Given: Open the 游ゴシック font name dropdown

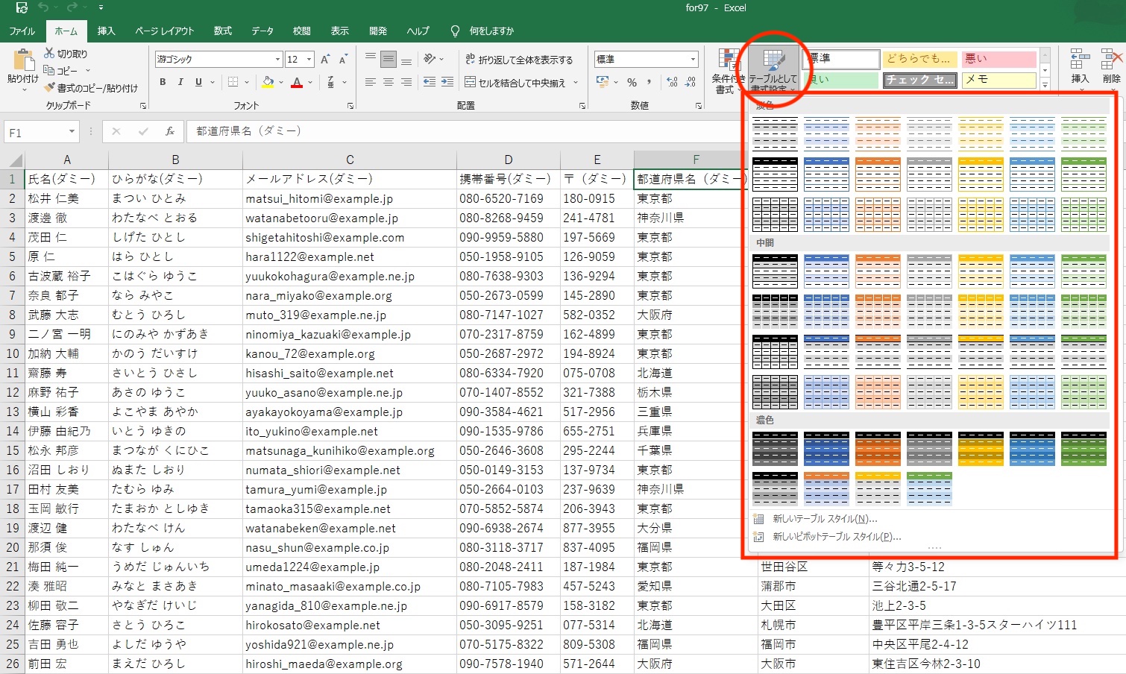Looking at the screenshot, I should [277, 60].
